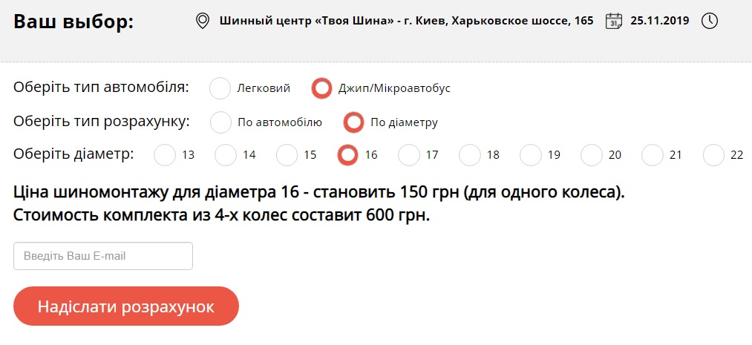Focus the E-mail input field
This screenshot has height=345, width=752.
tap(103, 256)
